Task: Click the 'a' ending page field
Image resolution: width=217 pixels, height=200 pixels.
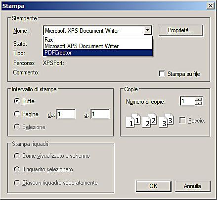Action: (x=100, y=114)
